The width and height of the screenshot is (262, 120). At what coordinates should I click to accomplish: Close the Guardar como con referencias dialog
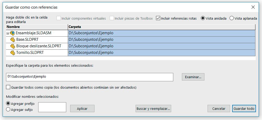click(253, 7)
